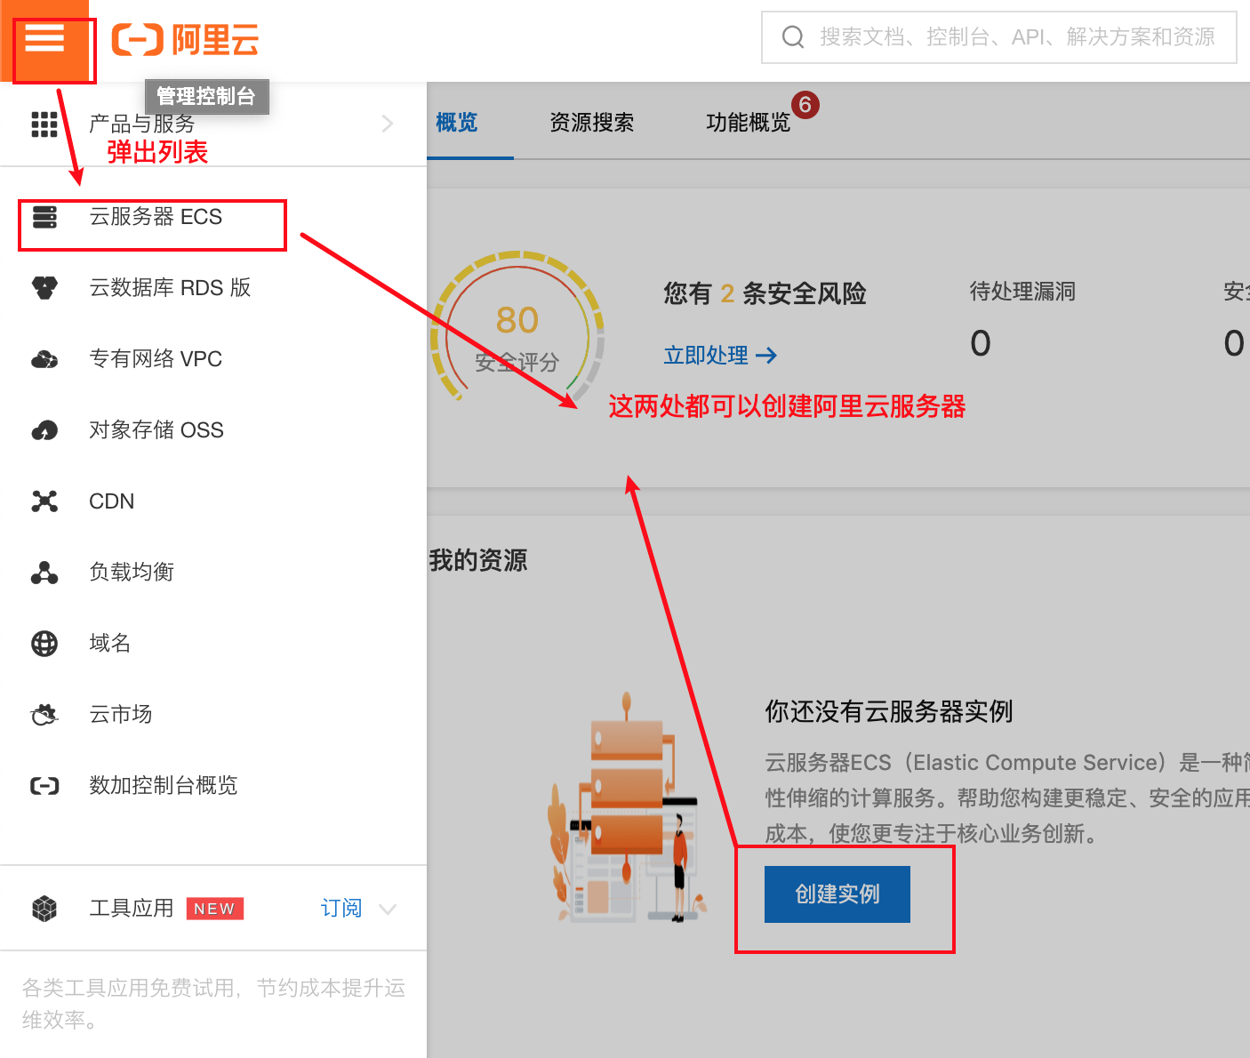Open 数加控制台概览 from the sidebar
This screenshot has height=1058, width=1250.
pos(213,786)
